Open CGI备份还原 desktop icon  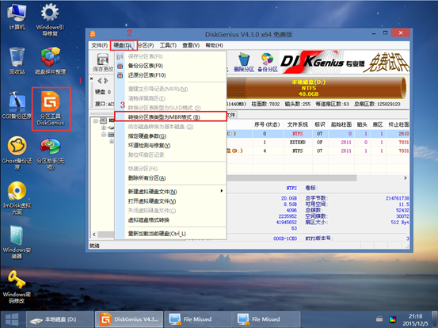click(17, 105)
